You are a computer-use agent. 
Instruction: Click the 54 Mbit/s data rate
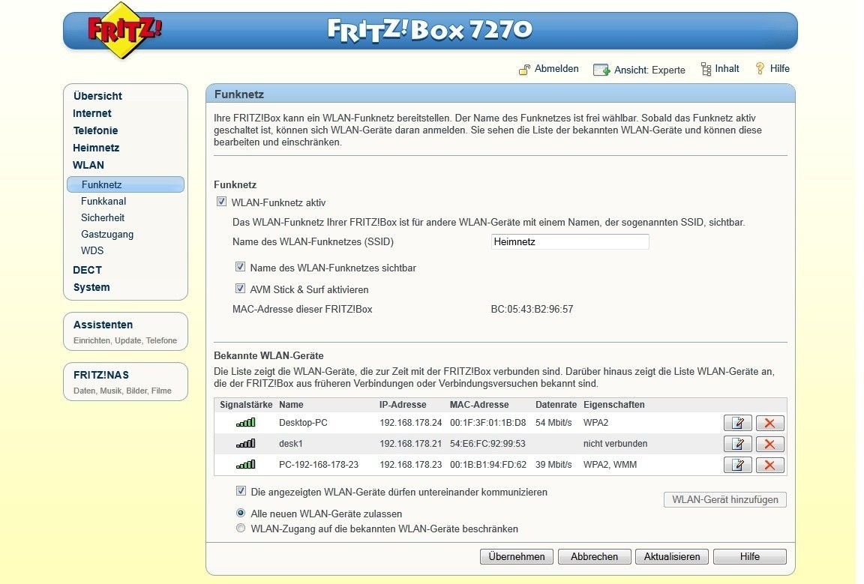553,423
